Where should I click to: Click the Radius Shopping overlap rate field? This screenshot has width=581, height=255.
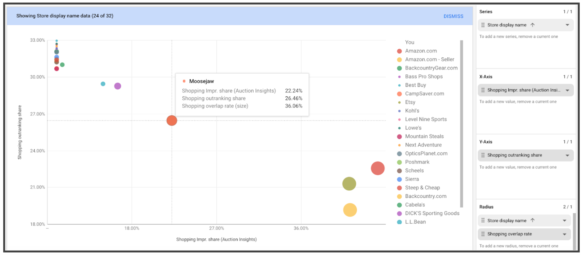click(525, 234)
